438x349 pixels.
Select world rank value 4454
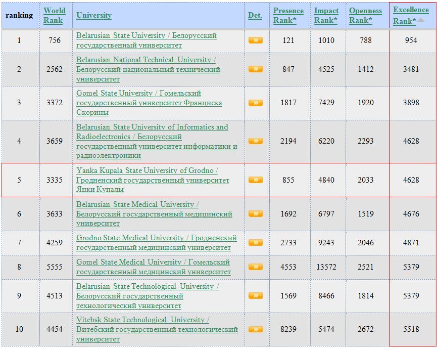[55, 329]
